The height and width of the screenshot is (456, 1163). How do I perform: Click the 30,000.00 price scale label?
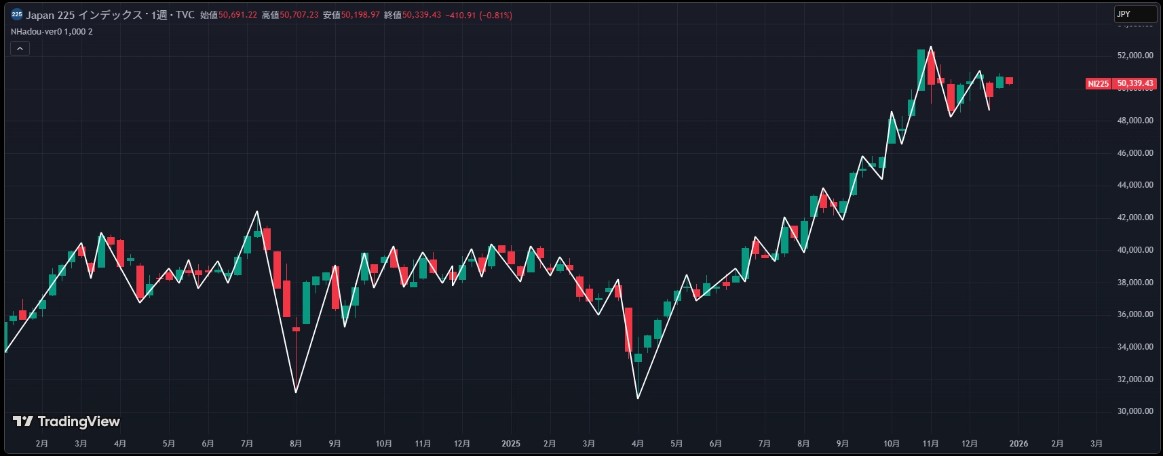(x=1135, y=411)
